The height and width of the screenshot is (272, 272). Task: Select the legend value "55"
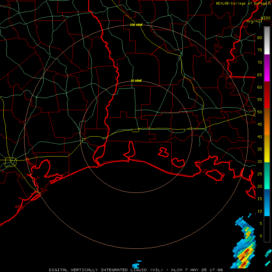[x=260, y=99]
